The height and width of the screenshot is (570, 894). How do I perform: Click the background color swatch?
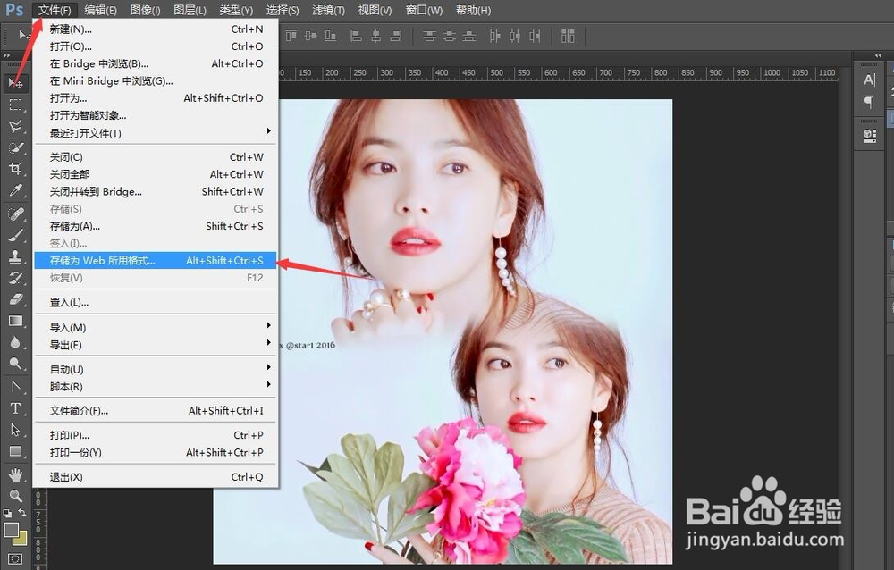click(21, 540)
